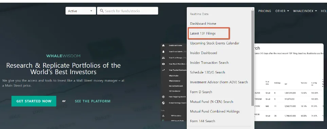Click the people icon for Your Fund Groups
The height and width of the screenshot is (129, 327).
pyautogui.click(x=163, y=58)
